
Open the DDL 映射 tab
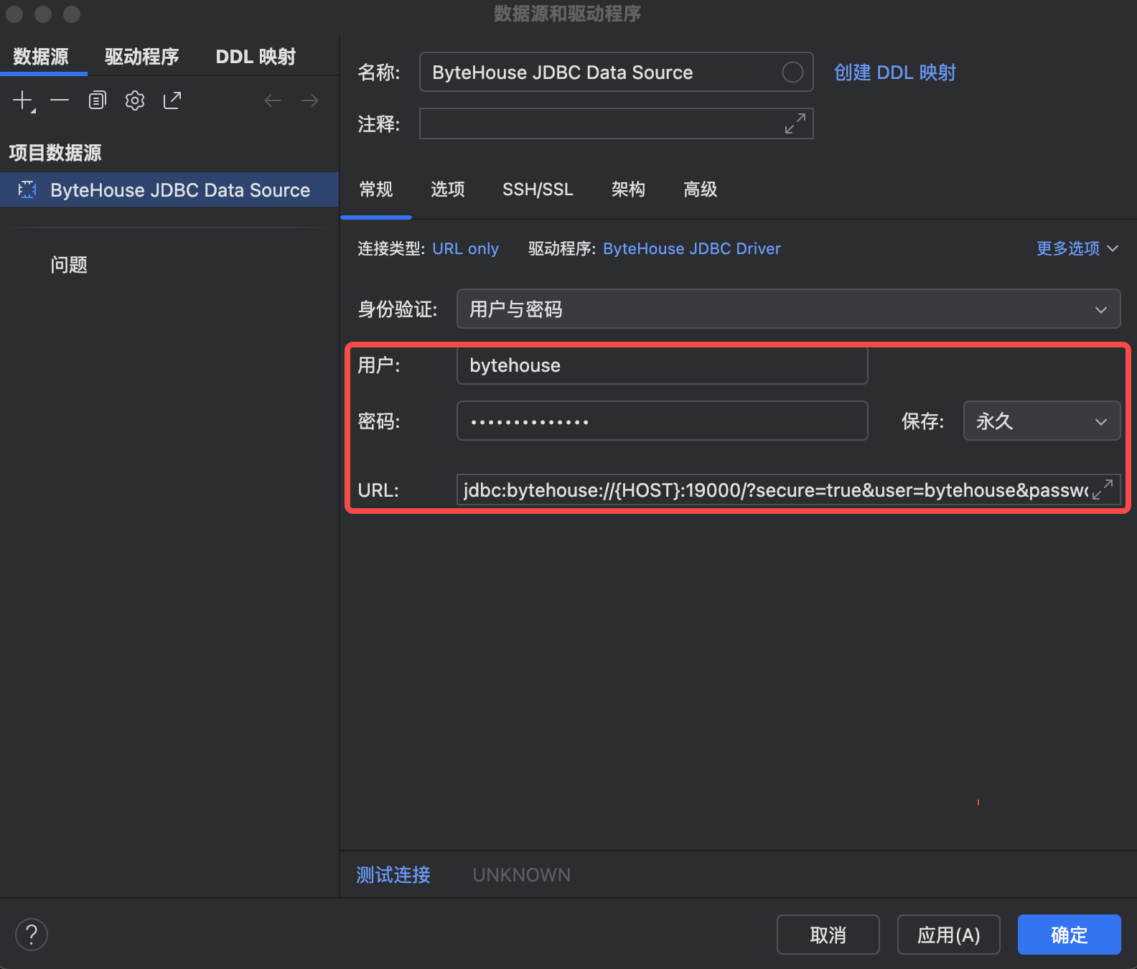pos(256,57)
